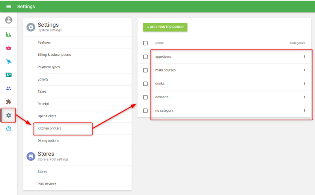
Task: Check the drinks printer group checkbox
Action: click(x=145, y=84)
